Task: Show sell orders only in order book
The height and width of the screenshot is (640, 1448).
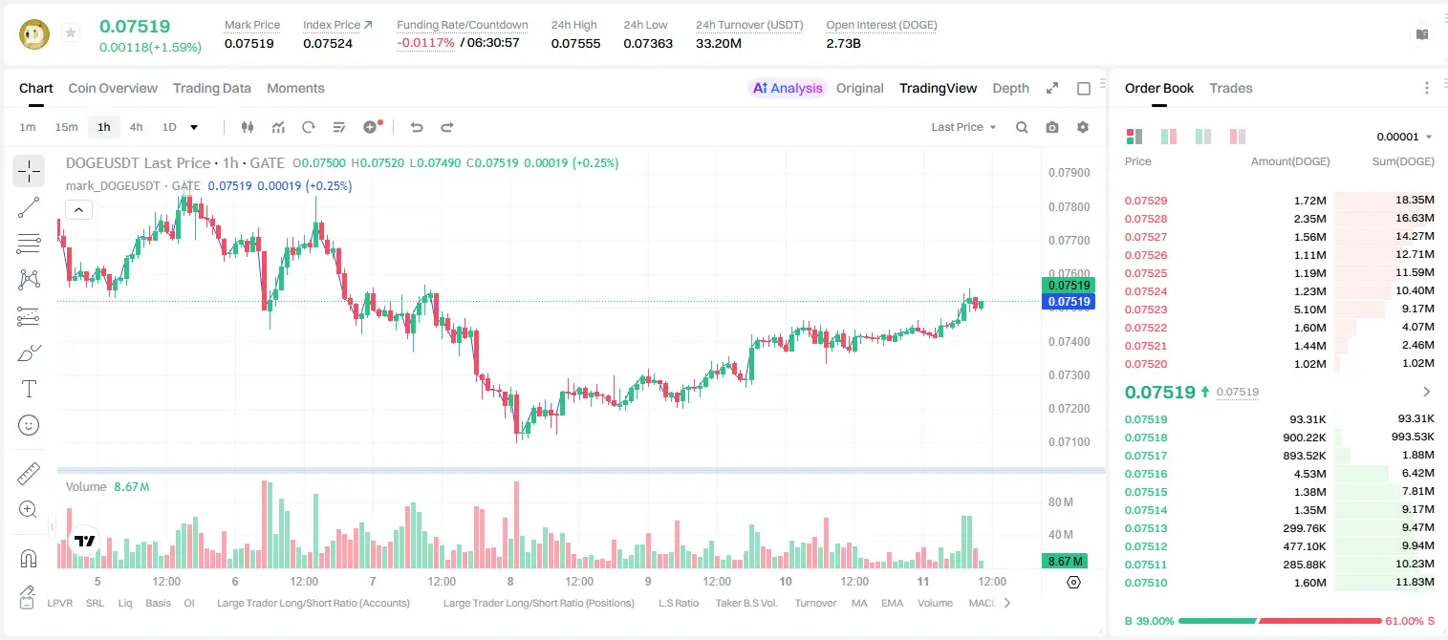Action: pos(1238,137)
